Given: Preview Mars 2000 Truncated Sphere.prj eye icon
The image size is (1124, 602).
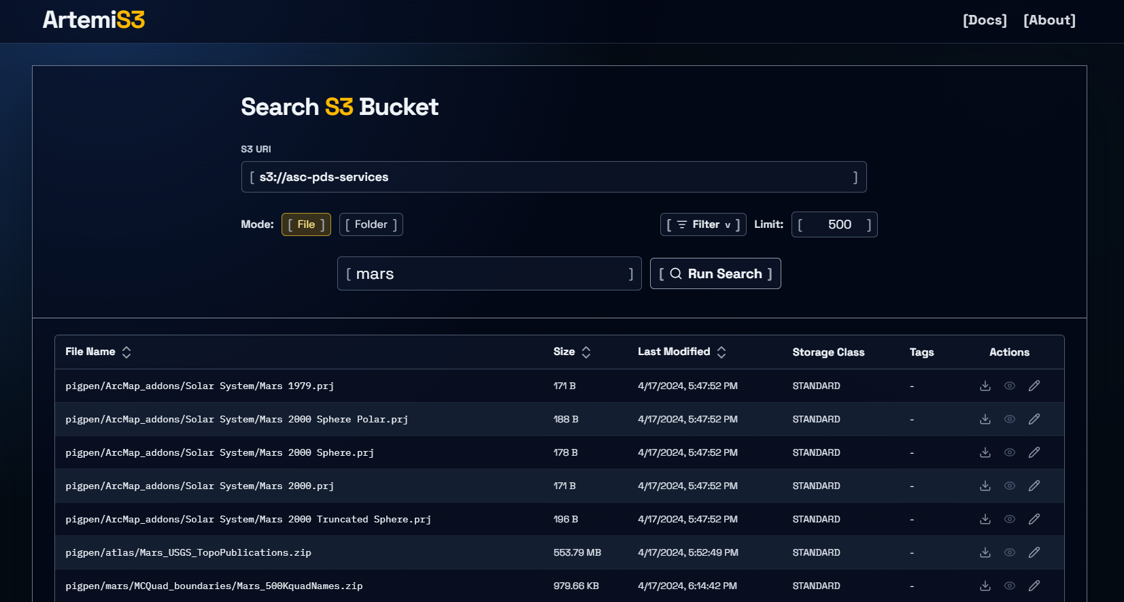Looking at the screenshot, I should point(1010,519).
